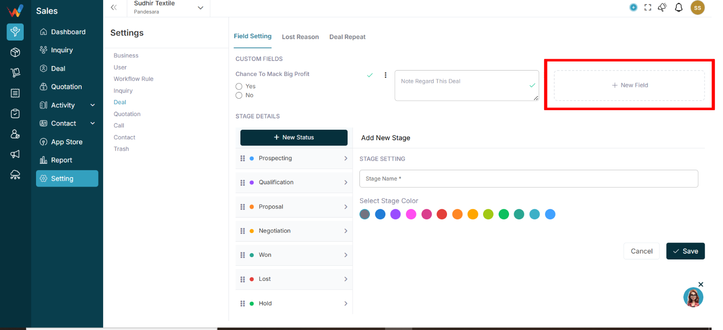Confirm Note Regard This Deal field checkmark
723x330 pixels.
(x=532, y=85)
